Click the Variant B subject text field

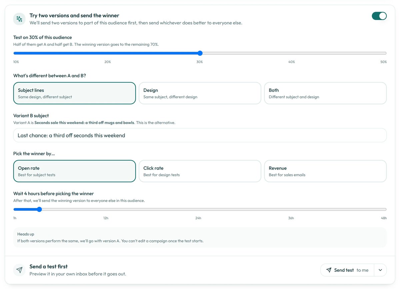(x=200, y=135)
